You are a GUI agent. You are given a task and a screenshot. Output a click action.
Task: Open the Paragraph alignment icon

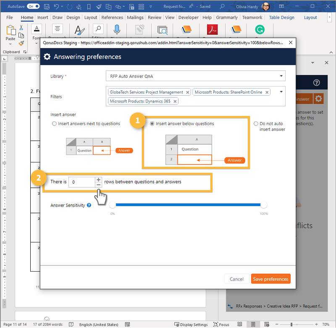58,29
